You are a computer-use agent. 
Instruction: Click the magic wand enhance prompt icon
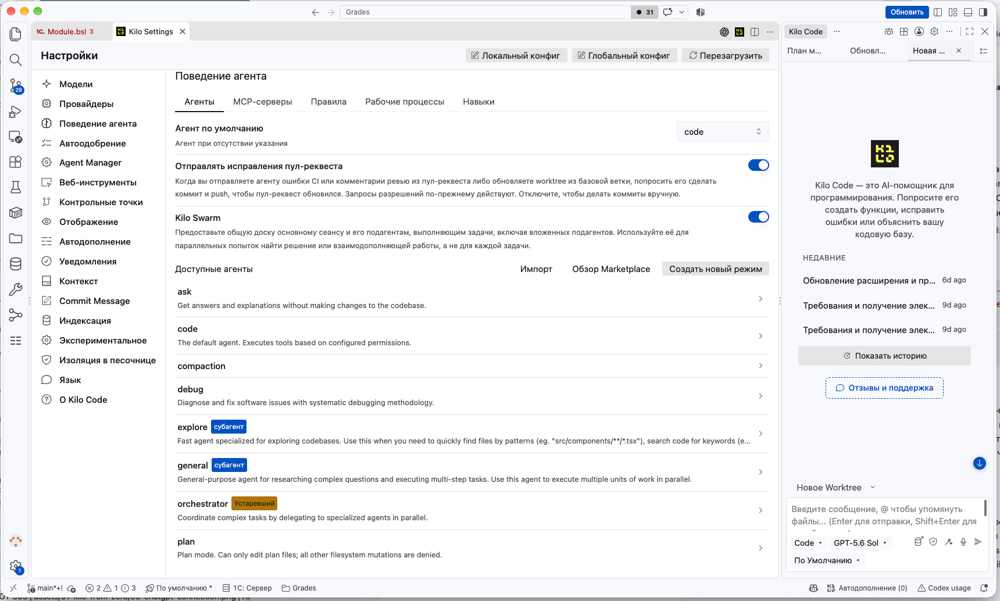click(x=948, y=542)
